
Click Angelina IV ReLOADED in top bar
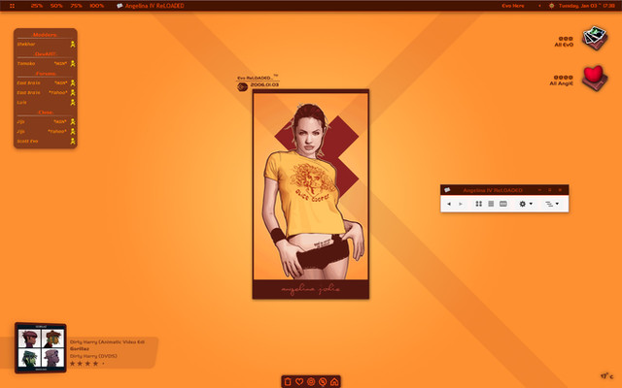[155, 6]
